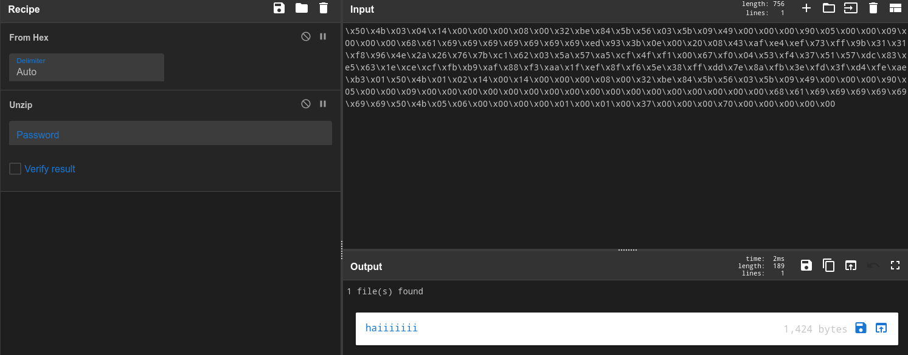
Task: Maximise the output pane
Action: (895, 265)
